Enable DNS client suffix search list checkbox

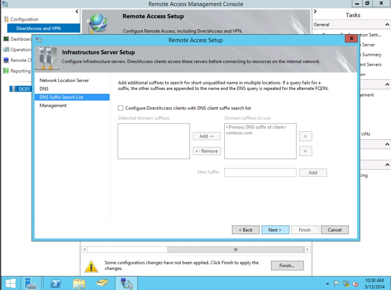click(121, 108)
